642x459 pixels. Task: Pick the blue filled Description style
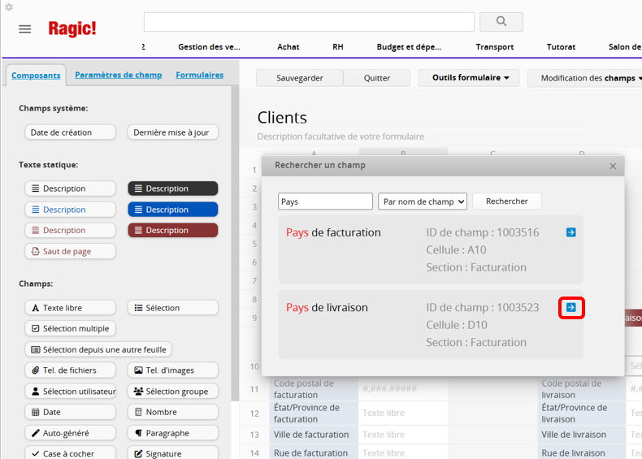[172, 210]
